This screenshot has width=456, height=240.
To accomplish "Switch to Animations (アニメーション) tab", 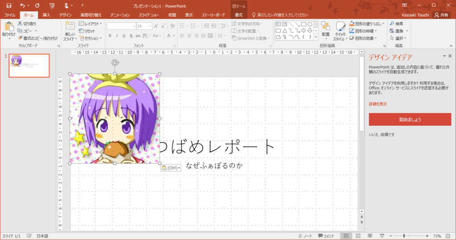I will [x=120, y=15].
